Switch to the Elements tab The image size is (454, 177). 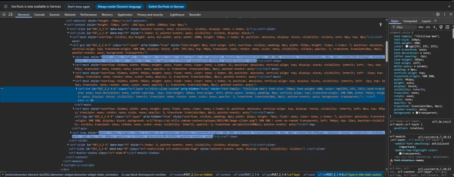23,15
